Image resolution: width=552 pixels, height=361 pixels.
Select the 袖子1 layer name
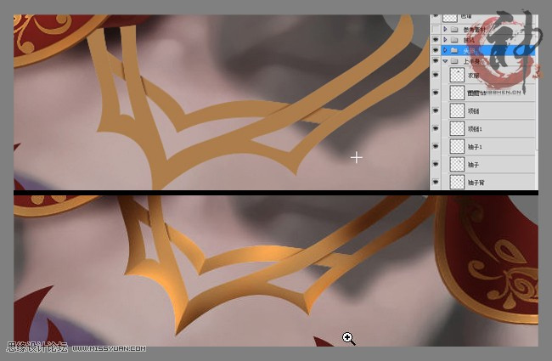click(x=475, y=146)
